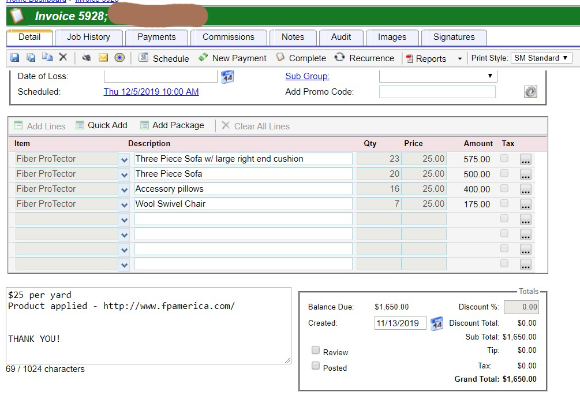Click the save disk icon in toolbar
The width and height of the screenshot is (580, 395).
15,58
